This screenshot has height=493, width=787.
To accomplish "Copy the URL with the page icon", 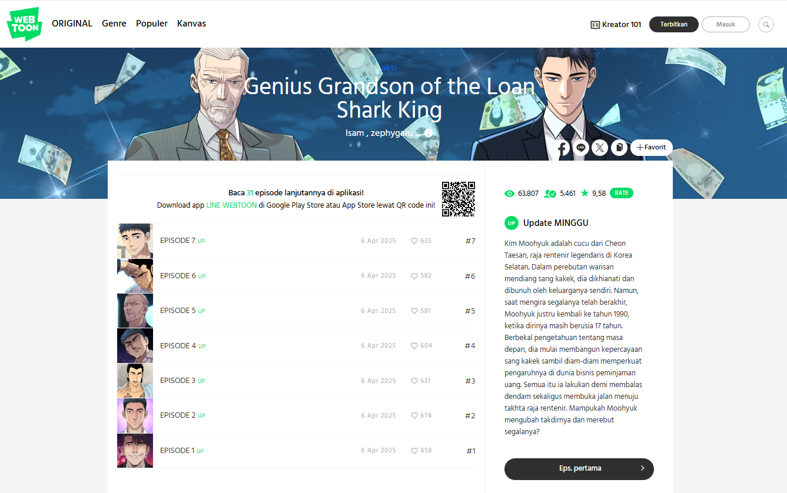I will pos(619,148).
